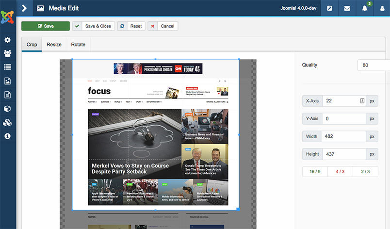Viewport: 390px width, 229px height.
Task: Open the information icon in the sidebar
Action: click(x=8, y=136)
